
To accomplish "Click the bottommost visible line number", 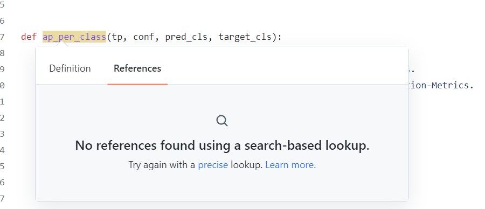I will [2, 198].
